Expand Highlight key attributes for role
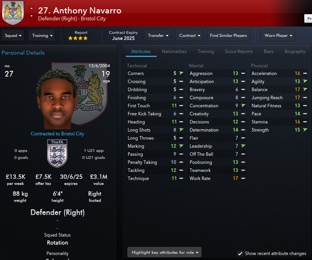The height and width of the screenshot is (260, 312). point(164,252)
